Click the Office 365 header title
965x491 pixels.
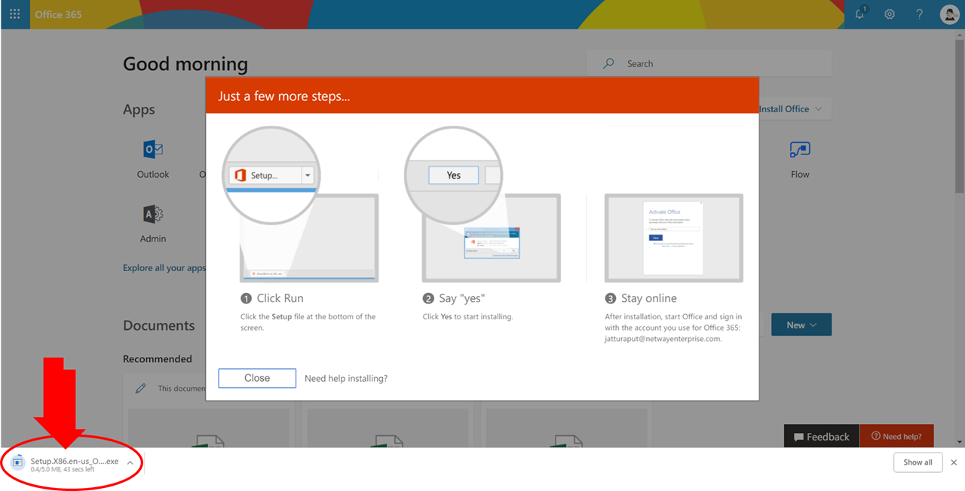(58, 14)
